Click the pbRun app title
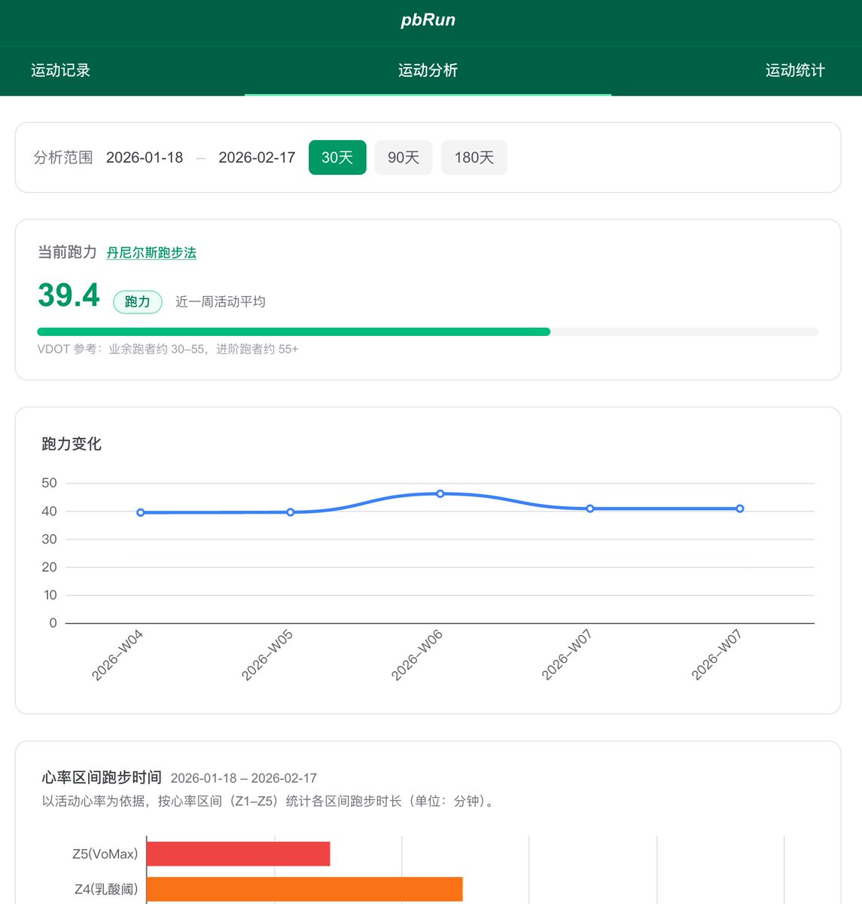The width and height of the screenshot is (862, 904). click(428, 20)
